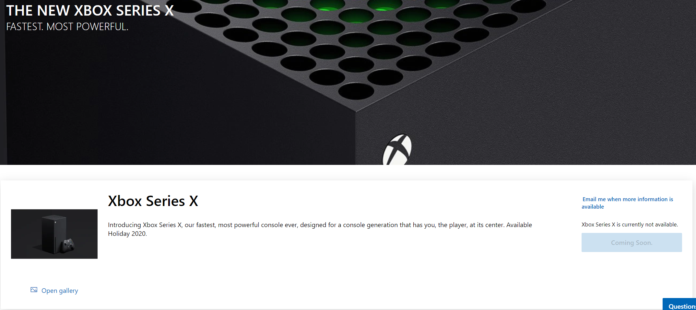696x310 pixels.
Task: Open the gallery via the Open gallery link
Action: click(60, 291)
